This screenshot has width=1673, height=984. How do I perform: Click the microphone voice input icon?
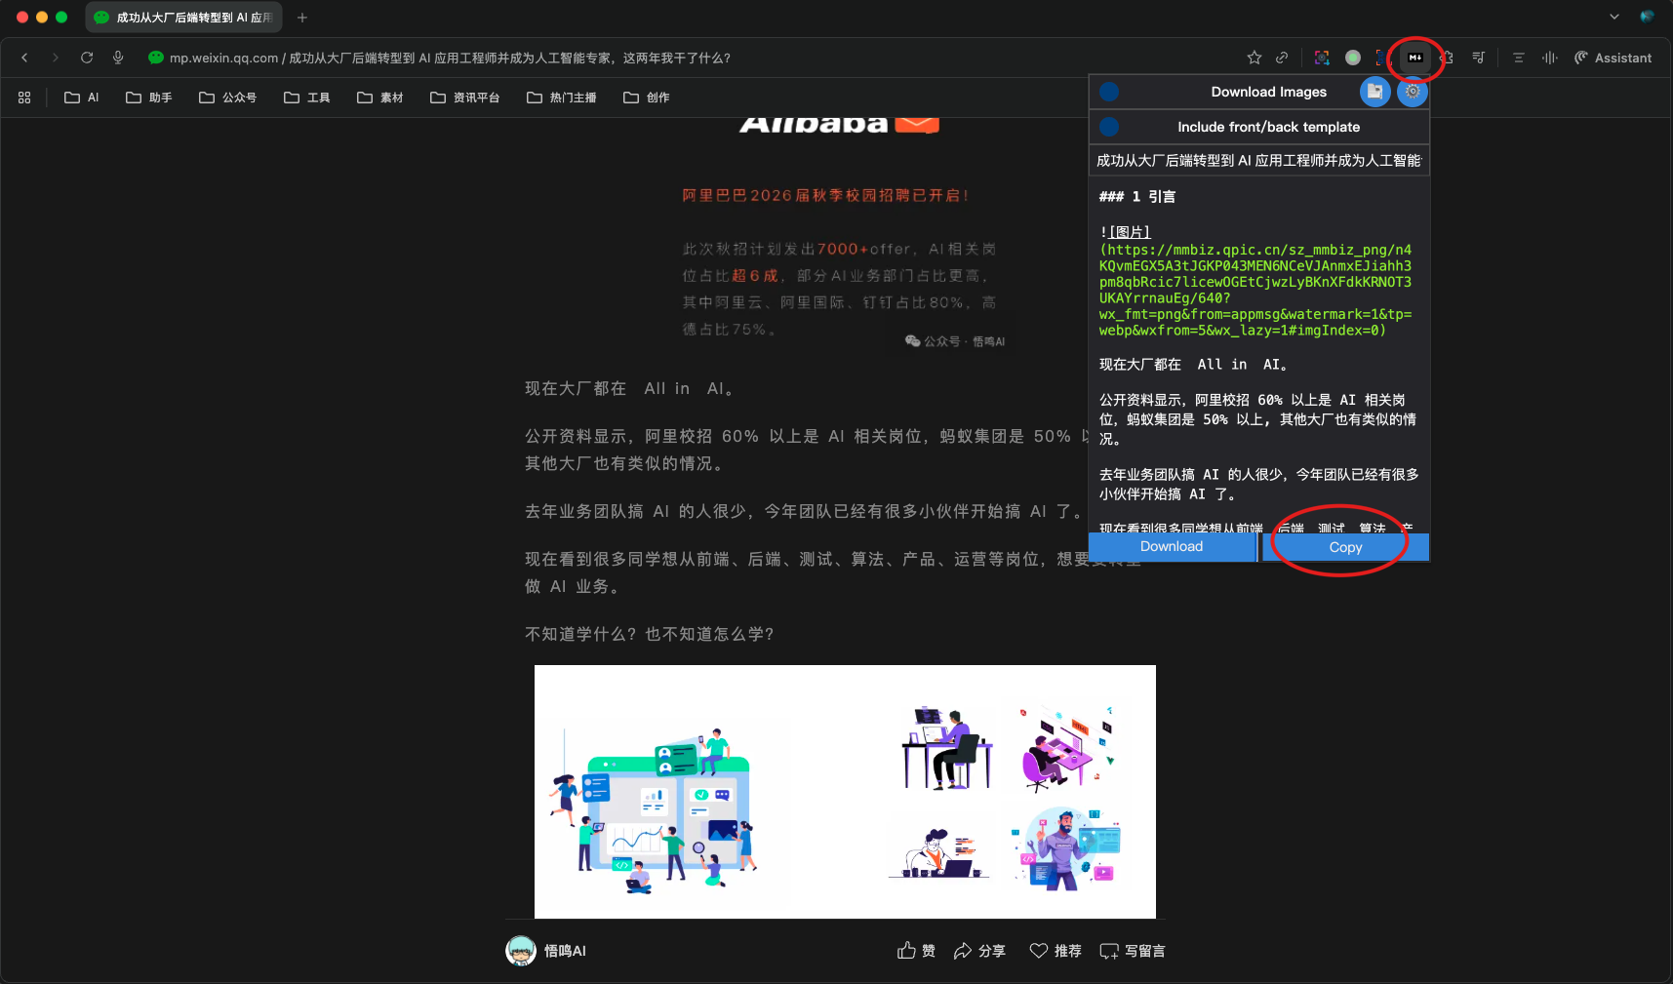[118, 58]
